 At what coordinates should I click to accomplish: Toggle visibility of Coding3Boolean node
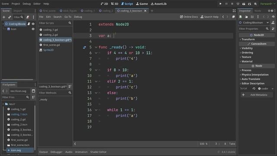pos(33,24)
